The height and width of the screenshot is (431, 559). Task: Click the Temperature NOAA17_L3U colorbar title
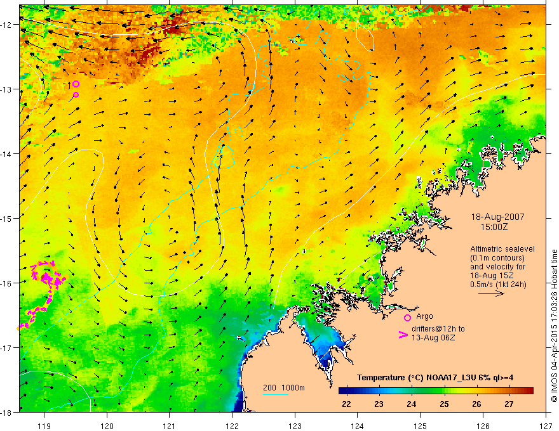coord(435,378)
